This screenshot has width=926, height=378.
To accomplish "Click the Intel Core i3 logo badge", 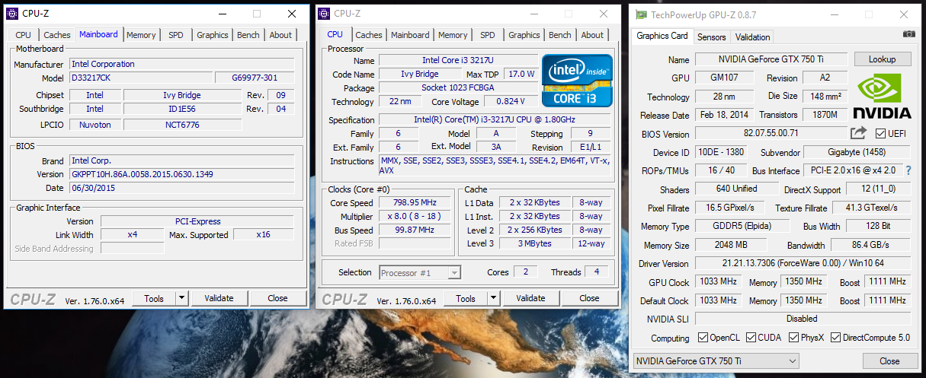I will click(577, 80).
